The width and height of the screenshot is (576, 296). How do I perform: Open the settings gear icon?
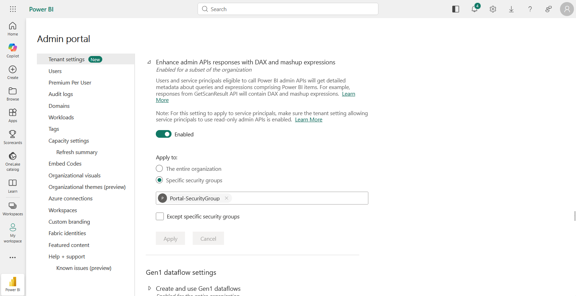pyautogui.click(x=493, y=9)
